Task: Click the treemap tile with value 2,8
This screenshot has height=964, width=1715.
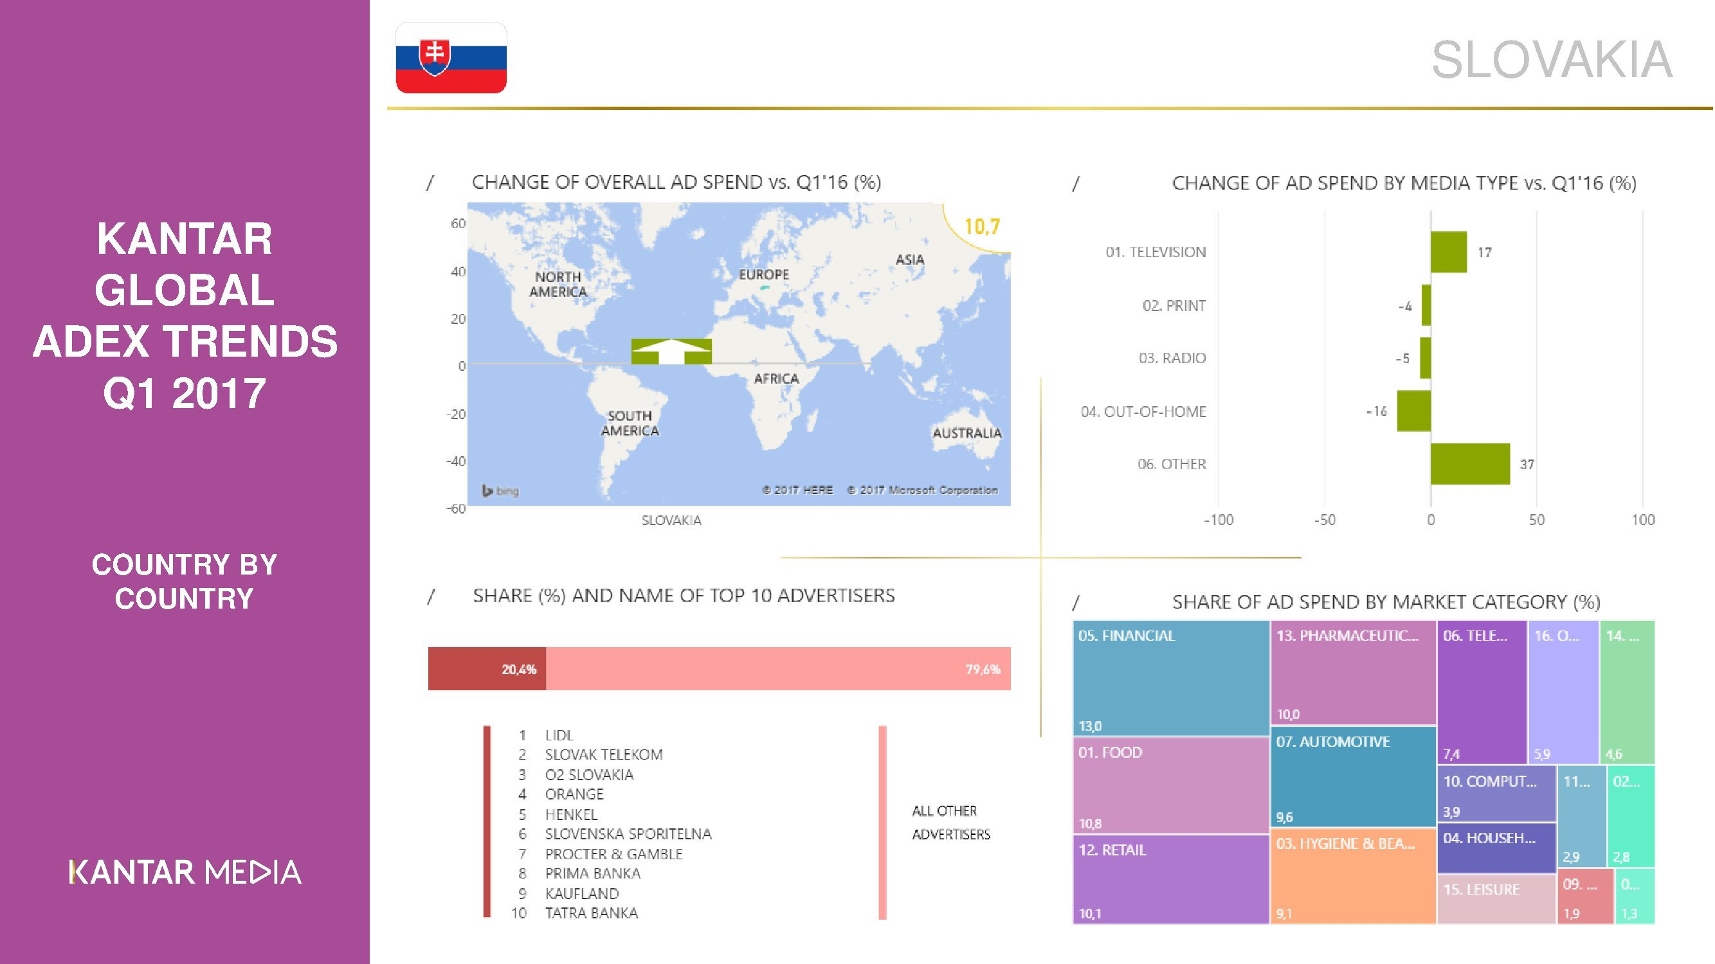Action: pyautogui.click(x=1632, y=816)
